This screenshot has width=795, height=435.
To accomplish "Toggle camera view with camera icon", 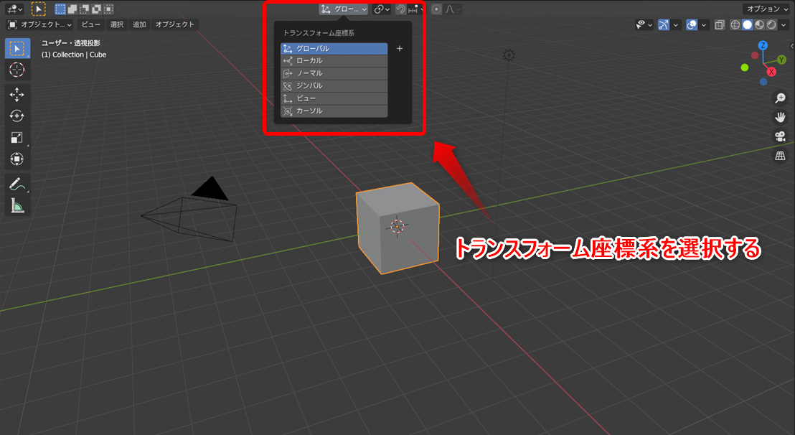I will [x=781, y=136].
